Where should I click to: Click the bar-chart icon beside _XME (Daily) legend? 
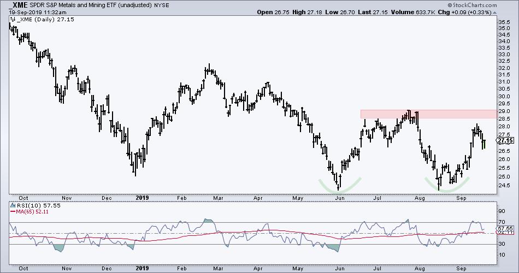pyautogui.click(x=13, y=19)
